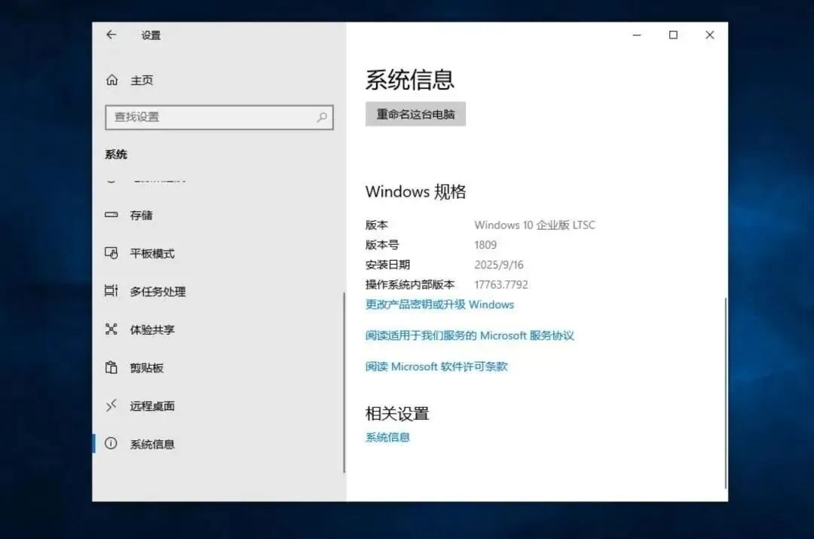
Task: Select Windows 10 企业版 LTSC value
Action: [x=534, y=225]
